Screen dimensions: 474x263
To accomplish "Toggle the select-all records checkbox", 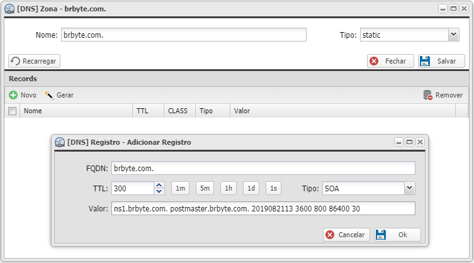I will (12, 111).
